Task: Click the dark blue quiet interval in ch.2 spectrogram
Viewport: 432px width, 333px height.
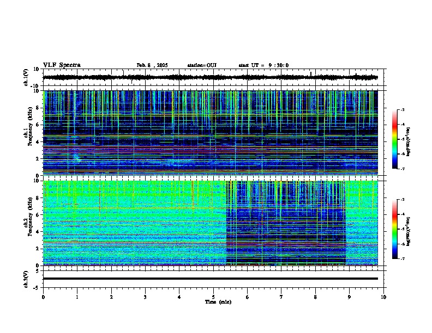Action: 286,223
